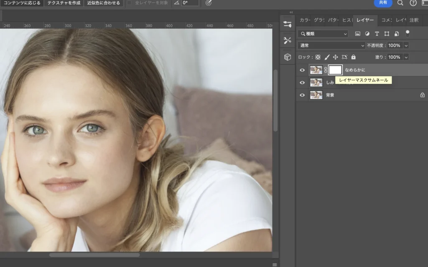Open the 3D cube panel icon
428x267 pixels.
[287, 57]
